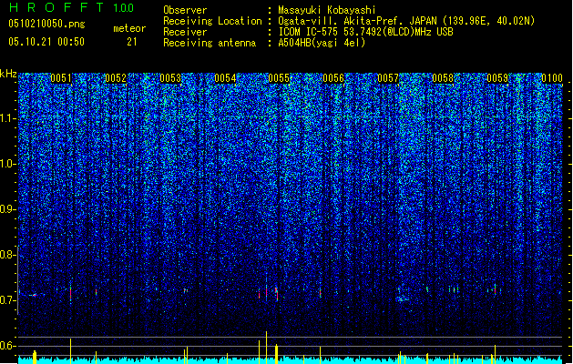Click the Ogata-vill. Akita-Pref. JAPAN location text
573x364 pixels.
(406, 21)
